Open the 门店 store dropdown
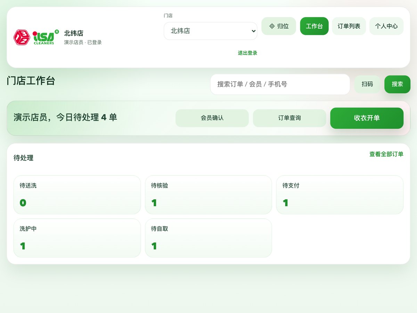This screenshot has height=313, width=417. click(211, 31)
